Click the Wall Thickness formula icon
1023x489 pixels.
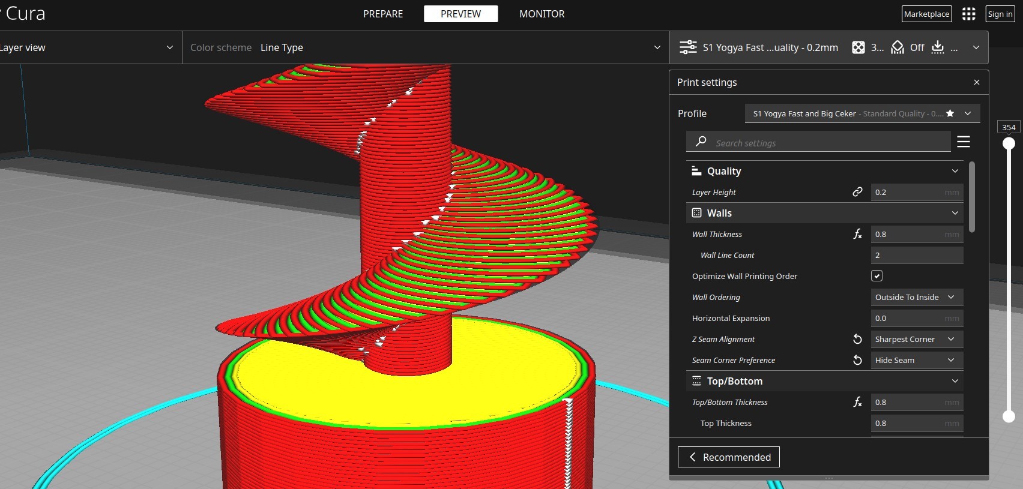857,234
